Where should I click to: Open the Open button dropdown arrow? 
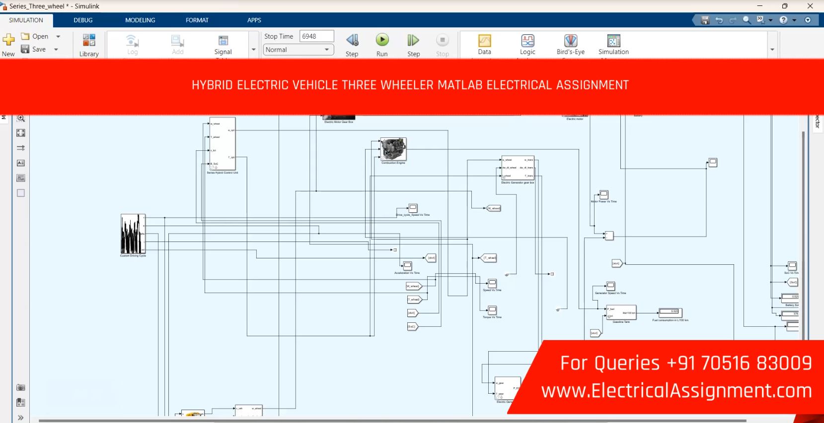point(58,36)
